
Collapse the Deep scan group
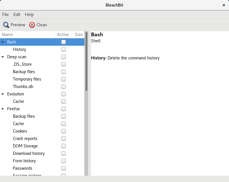(3, 57)
